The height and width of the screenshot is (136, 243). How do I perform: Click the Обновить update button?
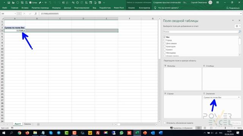tap(235, 123)
